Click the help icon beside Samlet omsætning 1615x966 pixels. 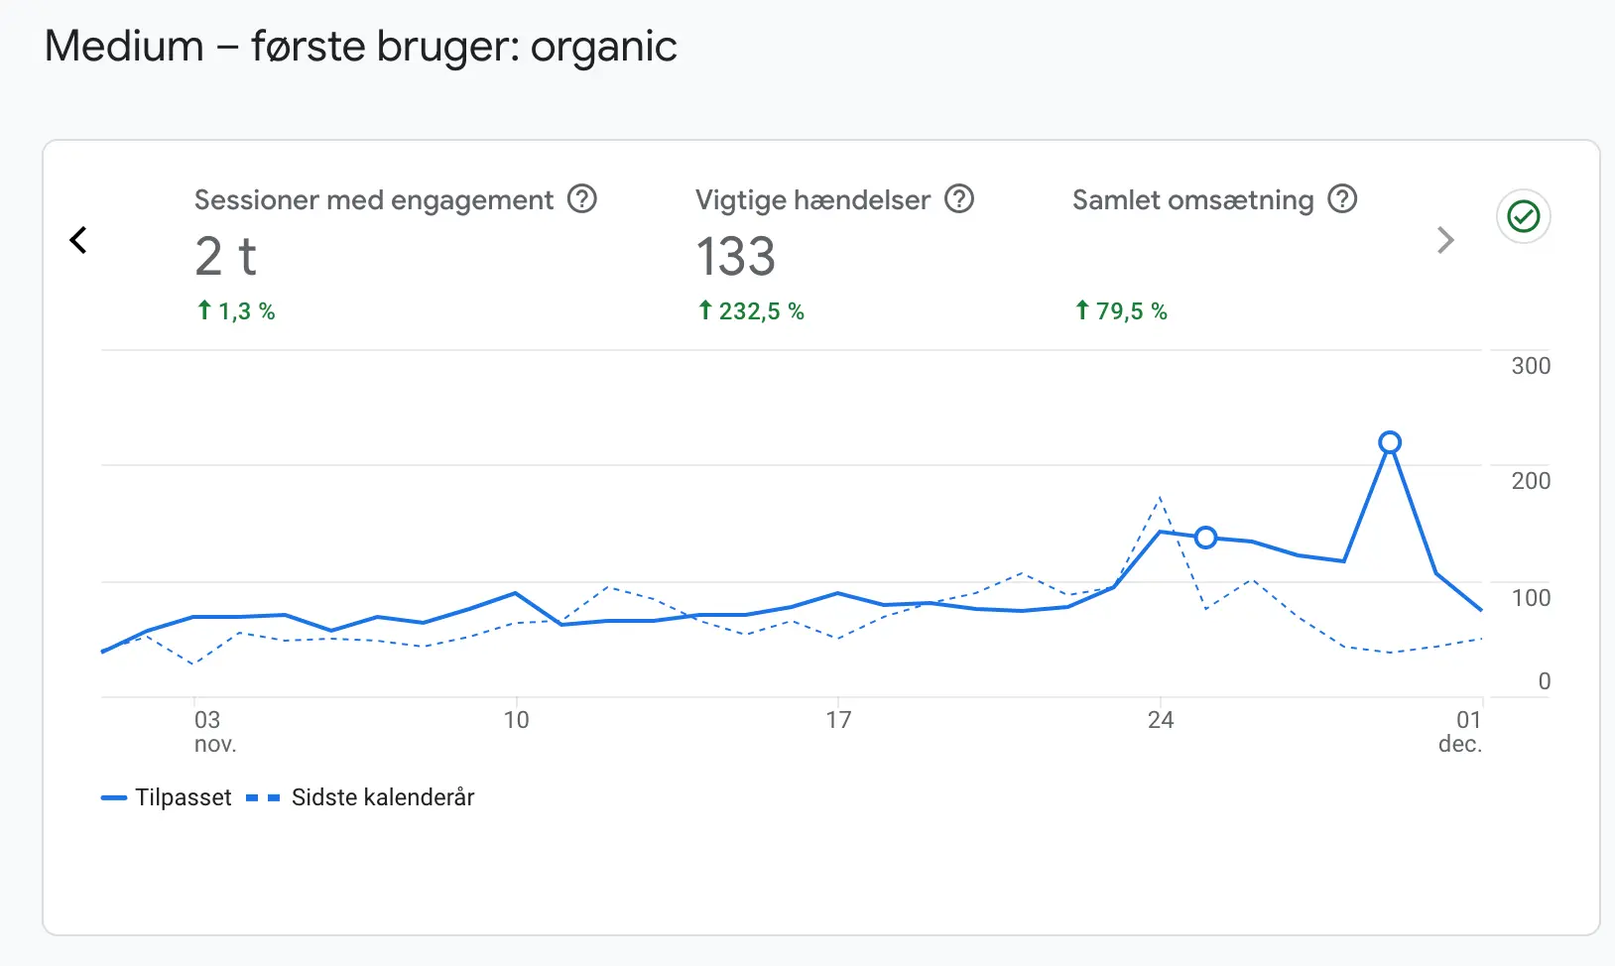click(1342, 199)
